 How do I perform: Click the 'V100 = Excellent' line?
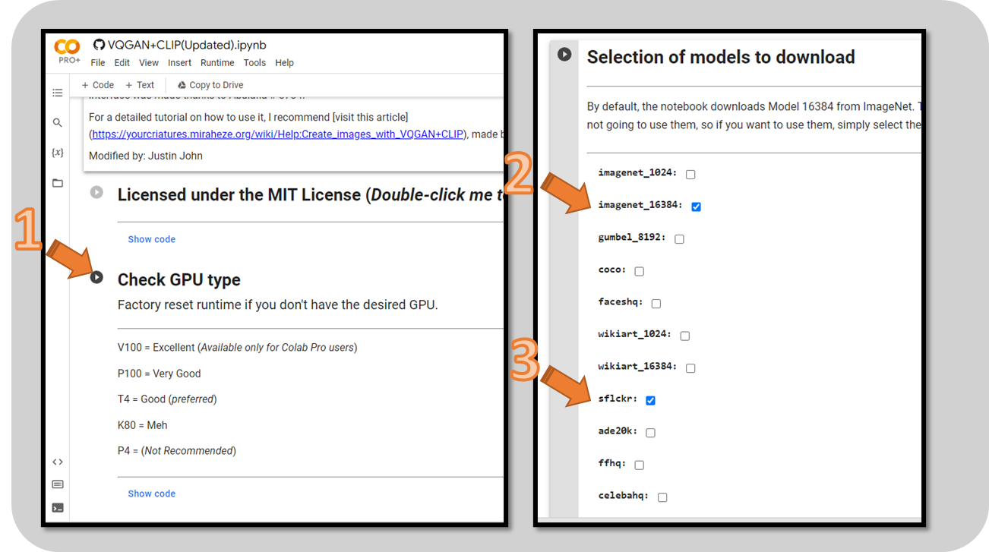coord(237,348)
